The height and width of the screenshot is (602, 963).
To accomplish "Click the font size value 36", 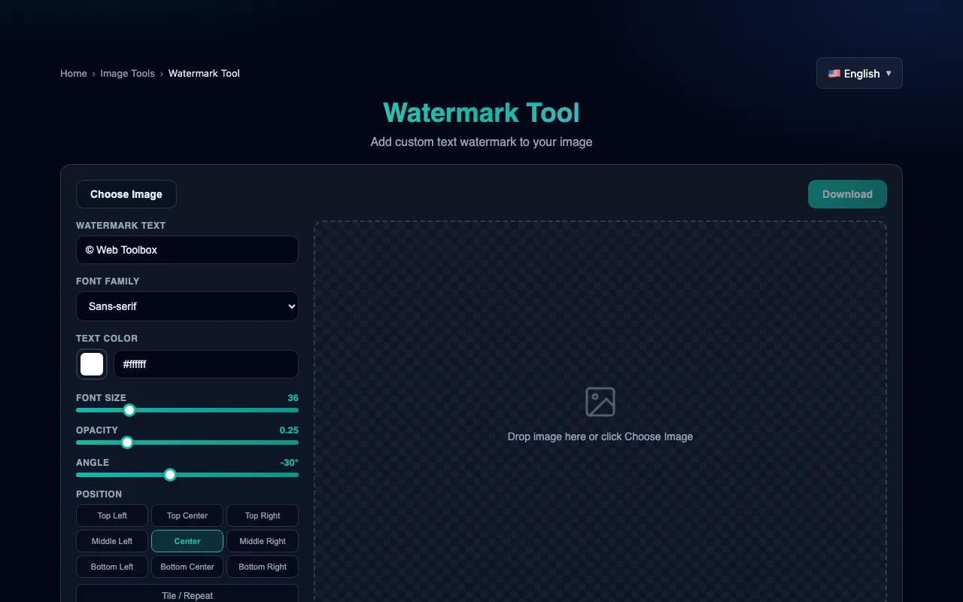I will [x=293, y=398].
